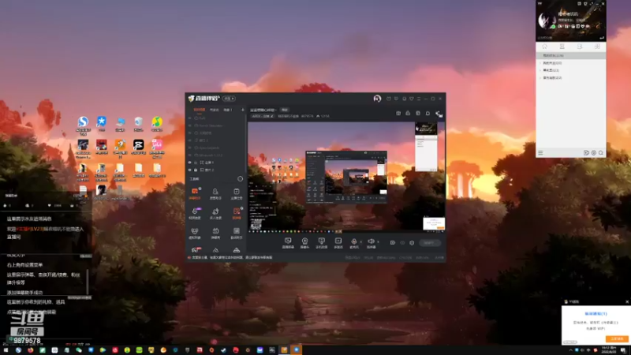Screen dimensions: 631x355
Task: Expand the stream title dropdown above the preview
Action: coord(263,110)
